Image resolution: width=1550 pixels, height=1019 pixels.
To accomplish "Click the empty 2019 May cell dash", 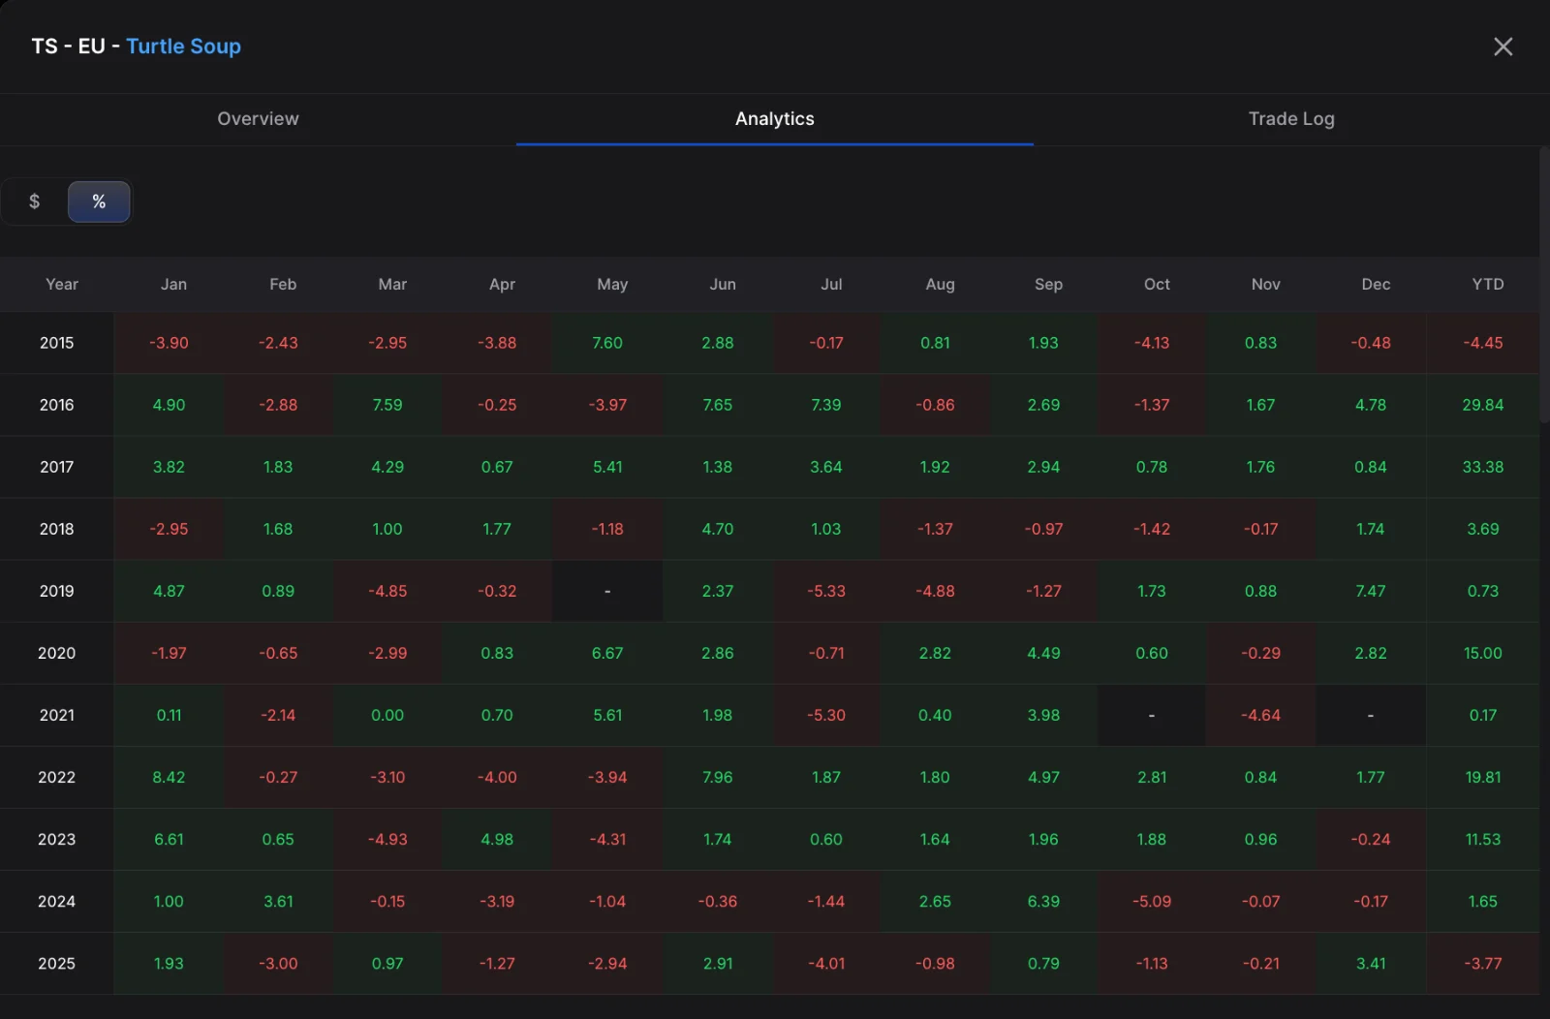I will [607, 591].
